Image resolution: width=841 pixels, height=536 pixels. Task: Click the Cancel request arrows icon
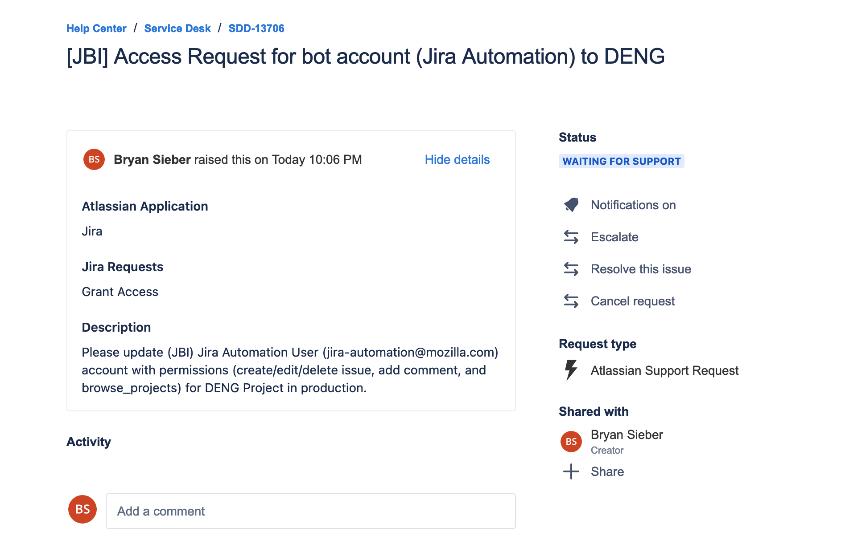(571, 301)
